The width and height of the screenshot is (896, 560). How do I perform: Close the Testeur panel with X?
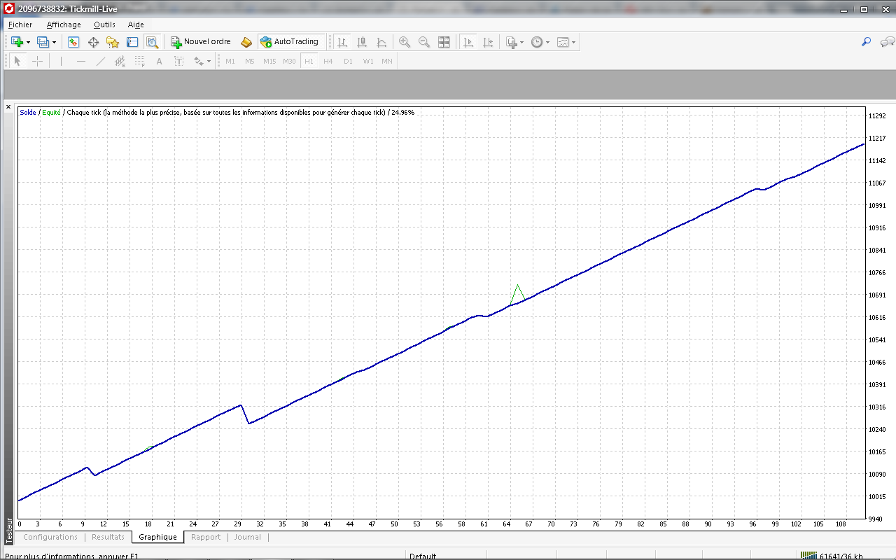coord(8,107)
